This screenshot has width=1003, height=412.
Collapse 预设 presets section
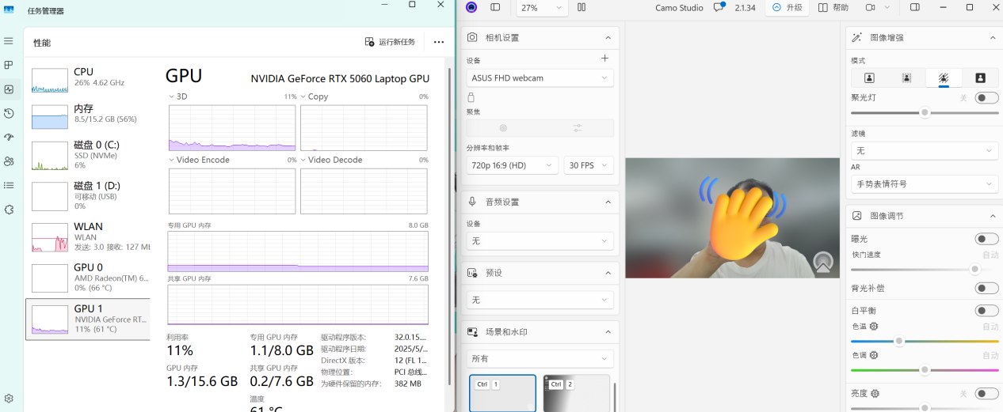click(608, 273)
